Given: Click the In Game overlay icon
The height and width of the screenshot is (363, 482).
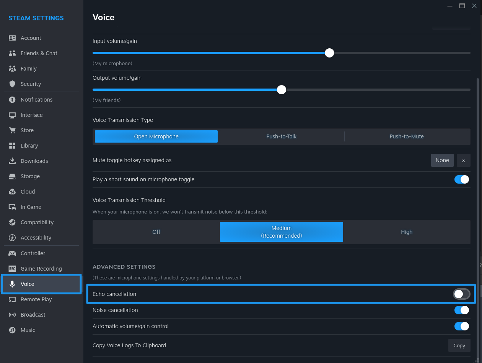Looking at the screenshot, I should 12,207.
